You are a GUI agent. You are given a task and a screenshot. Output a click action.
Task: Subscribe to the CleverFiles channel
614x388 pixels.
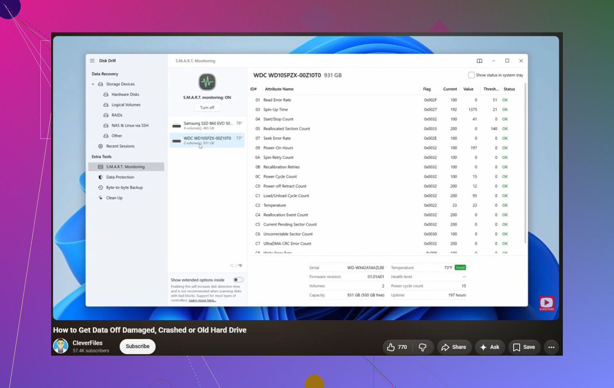[x=138, y=346]
